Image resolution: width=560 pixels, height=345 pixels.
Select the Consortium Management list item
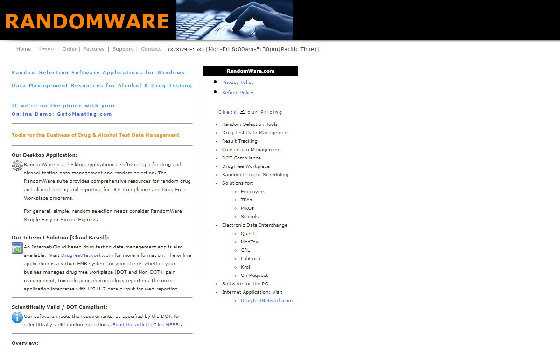click(x=252, y=149)
